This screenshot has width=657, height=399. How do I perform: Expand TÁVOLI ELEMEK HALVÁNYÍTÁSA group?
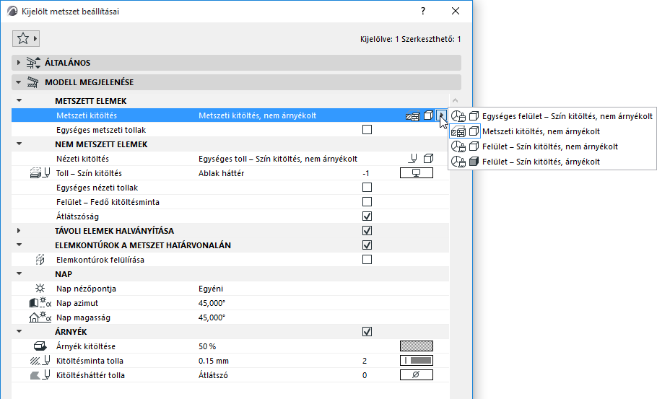tap(19, 231)
